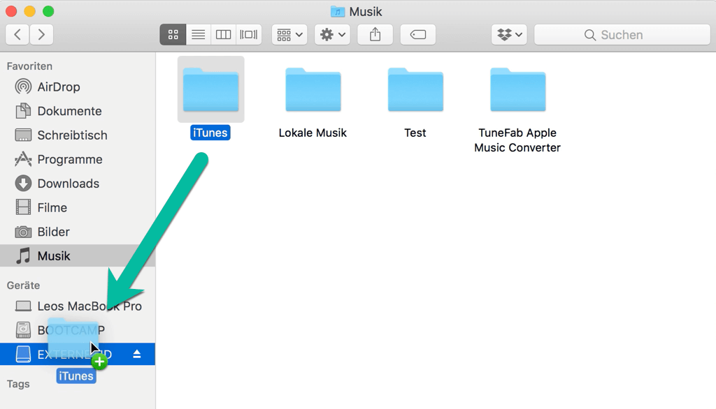Go forward with the right chevron button

coord(41,35)
